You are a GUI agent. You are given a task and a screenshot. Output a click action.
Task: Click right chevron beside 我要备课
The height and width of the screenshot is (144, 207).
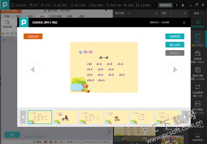point(177,5)
